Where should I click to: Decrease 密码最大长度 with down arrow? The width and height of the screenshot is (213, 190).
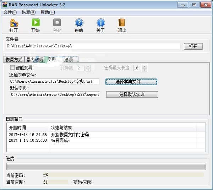tap(144, 70)
